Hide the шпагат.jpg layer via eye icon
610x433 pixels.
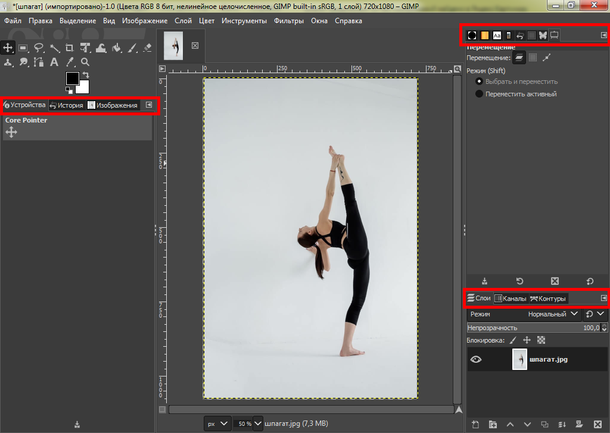(477, 359)
